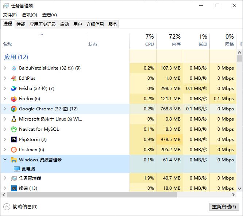Expand the Google Chrome process group
This screenshot has height=216, width=243.
tap(5, 109)
